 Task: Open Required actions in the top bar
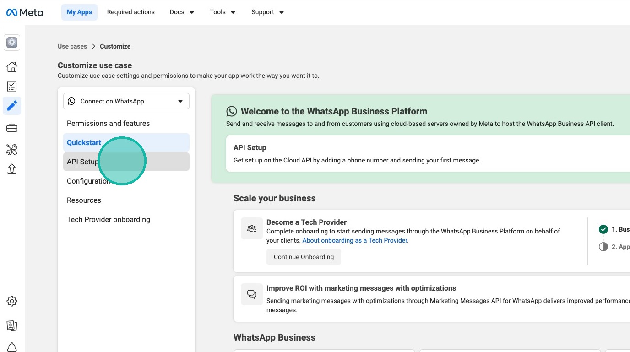pos(130,12)
